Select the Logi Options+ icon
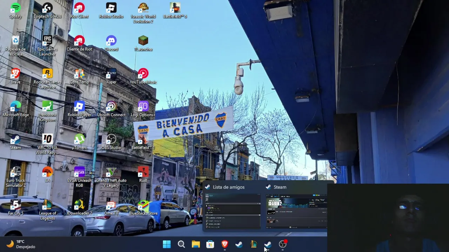The height and width of the screenshot is (252, 449). (143, 109)
